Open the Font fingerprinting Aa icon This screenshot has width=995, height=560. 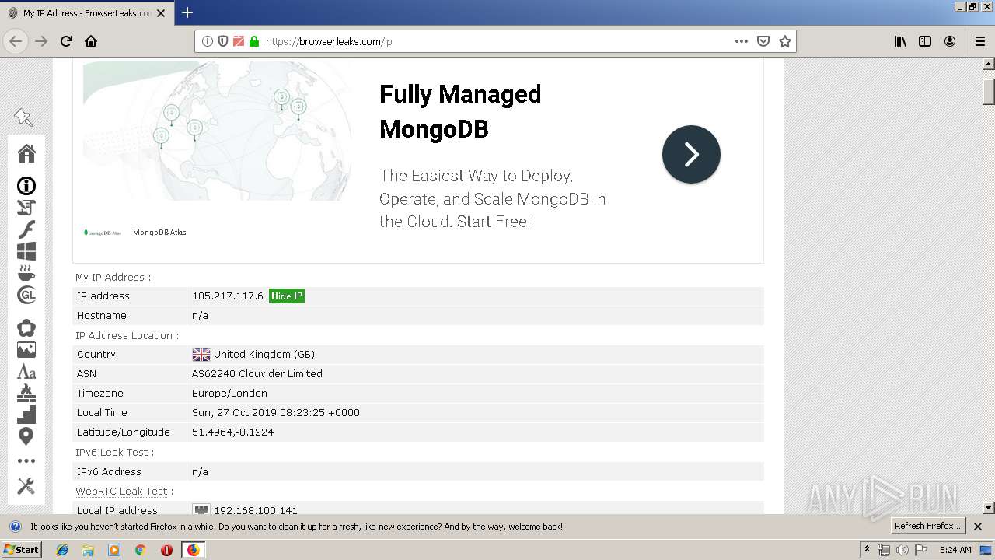click(x=26, y=372)
